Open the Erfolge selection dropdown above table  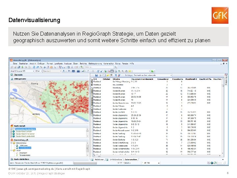[x=171, y=75]
